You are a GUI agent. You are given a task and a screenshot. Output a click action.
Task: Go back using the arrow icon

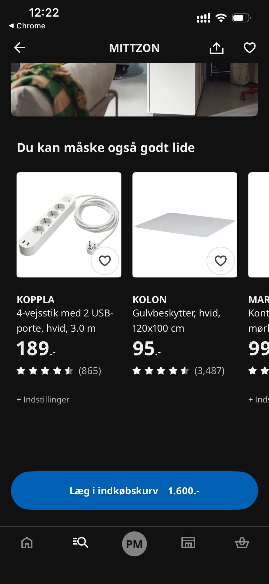[19, 48]
